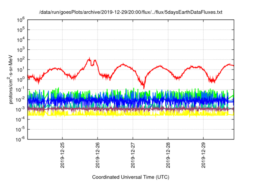
Task: Click the 2019-12-29 date tick label
Action: (x=203, y=155)
